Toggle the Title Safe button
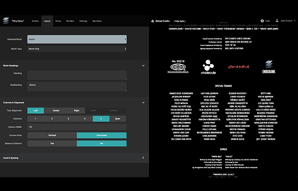The height and width of the screenshot is (191, 298). (x=180, y=21)
